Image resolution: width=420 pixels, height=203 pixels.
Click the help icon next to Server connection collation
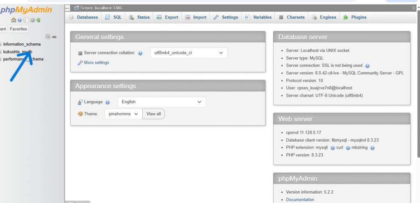coord(140,53)
